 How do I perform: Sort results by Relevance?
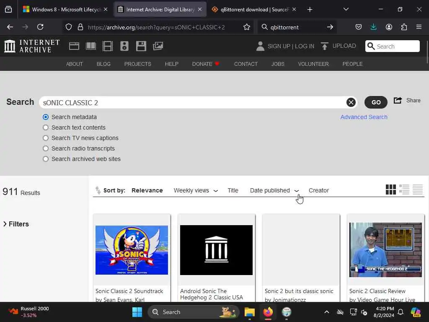(x=147, y=191)
